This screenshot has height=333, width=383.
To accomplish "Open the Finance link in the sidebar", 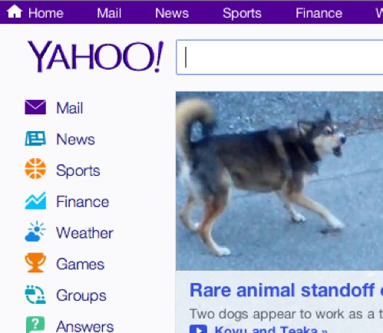I will [83, 202].
